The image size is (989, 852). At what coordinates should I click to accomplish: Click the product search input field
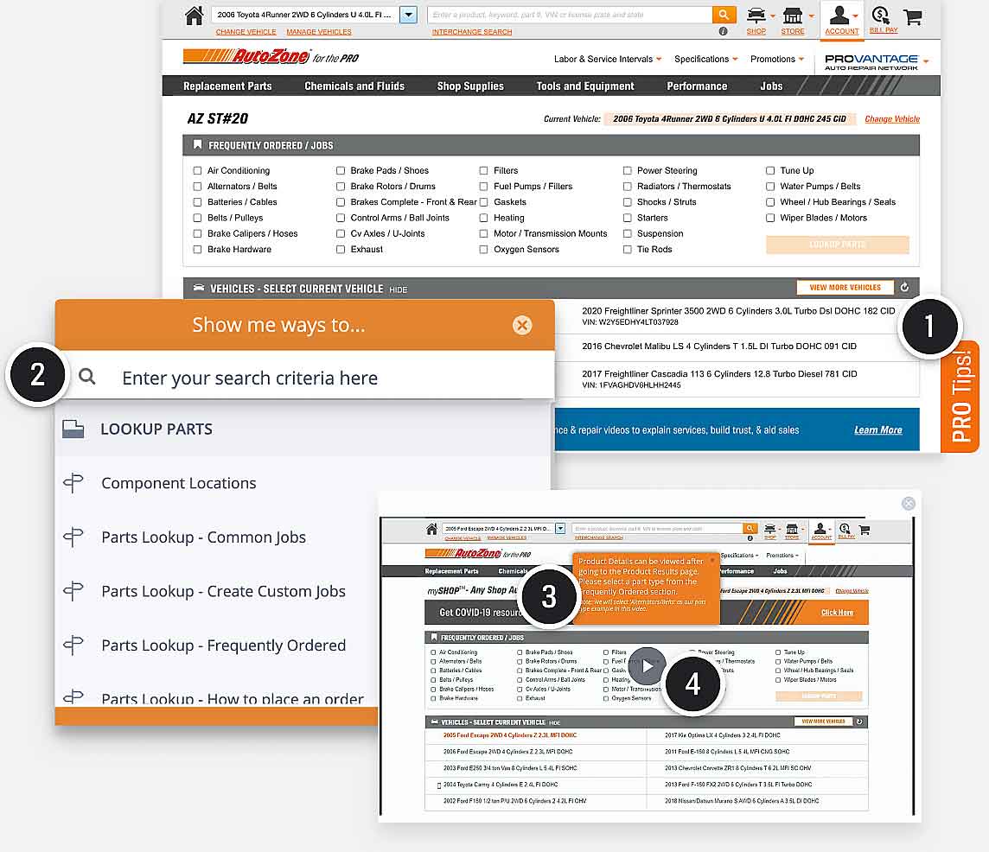(570, 15)
